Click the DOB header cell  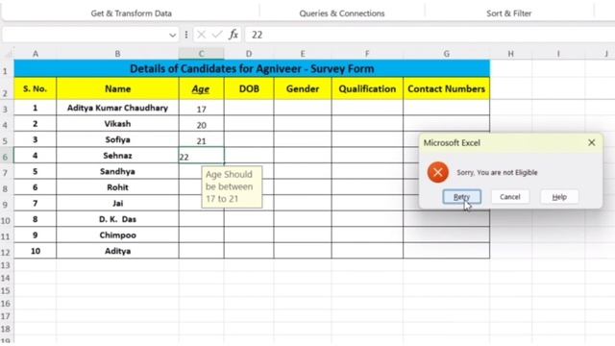[x=249, y=88]
